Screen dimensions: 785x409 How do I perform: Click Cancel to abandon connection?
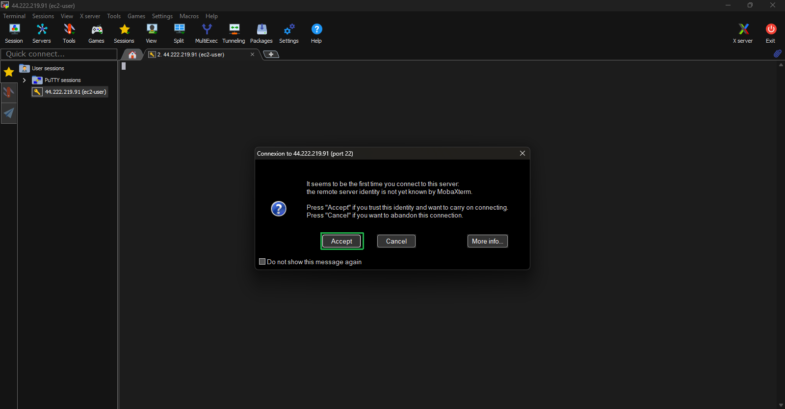point(396,241)
